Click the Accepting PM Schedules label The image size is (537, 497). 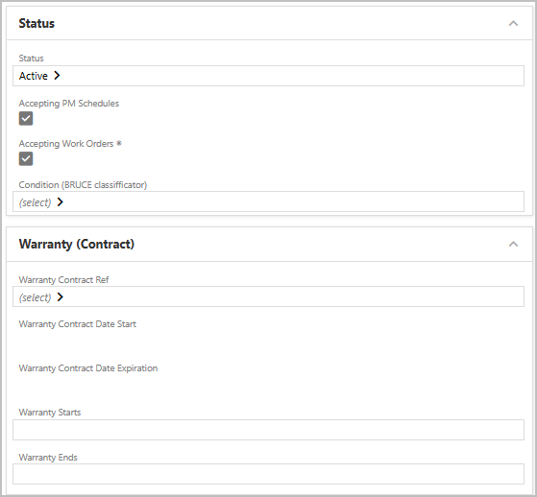[x=69, y=104]
